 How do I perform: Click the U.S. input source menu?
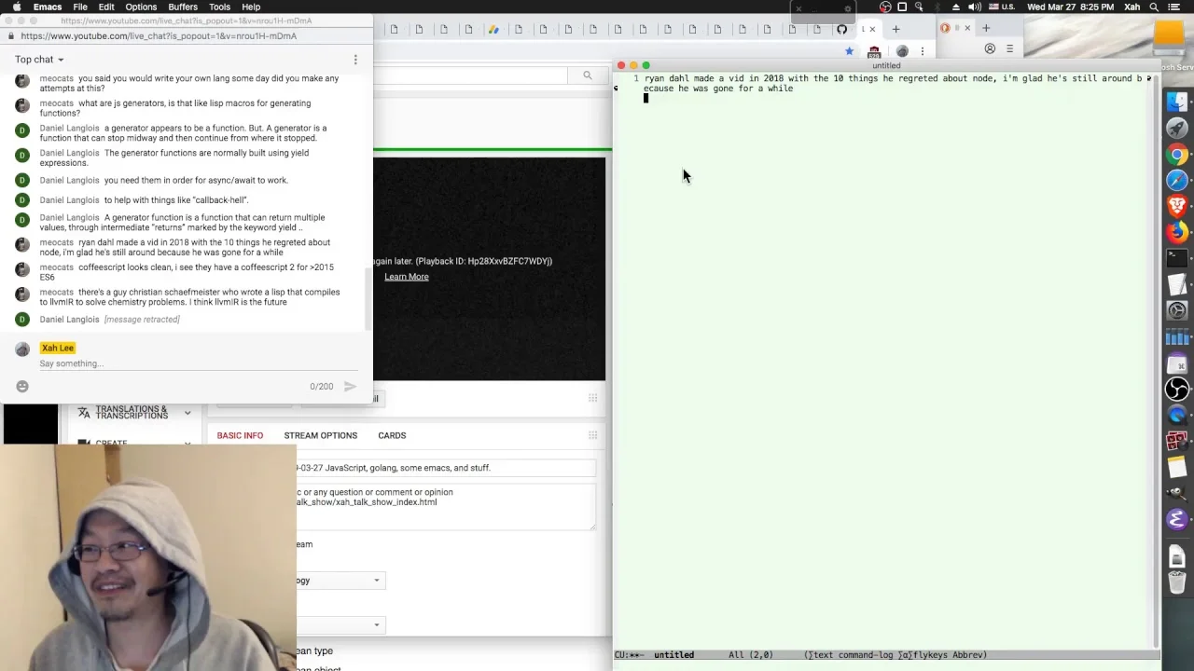point(1001,7)
